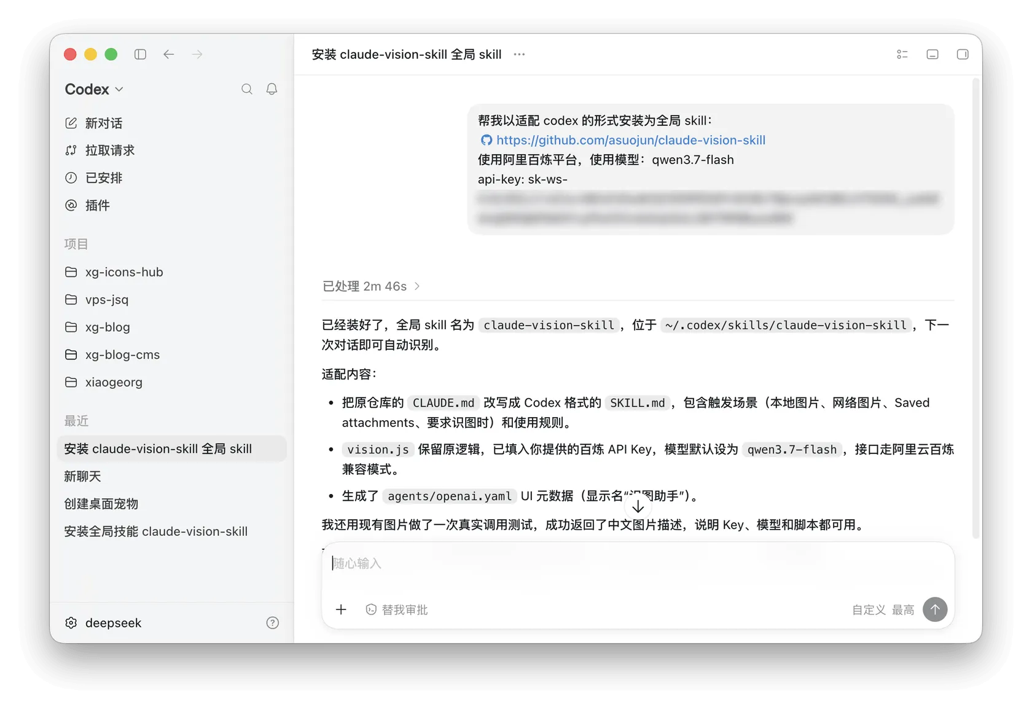Toggle the bottom panel icon in header
The height and width of the screenshot is (709, 1032).
(932, 54)
